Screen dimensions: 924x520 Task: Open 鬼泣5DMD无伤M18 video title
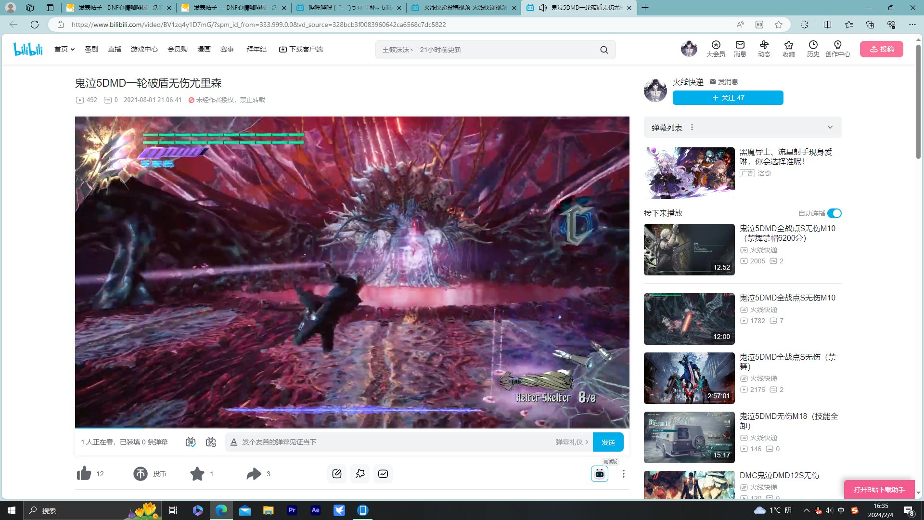click(x=788, y=421)
